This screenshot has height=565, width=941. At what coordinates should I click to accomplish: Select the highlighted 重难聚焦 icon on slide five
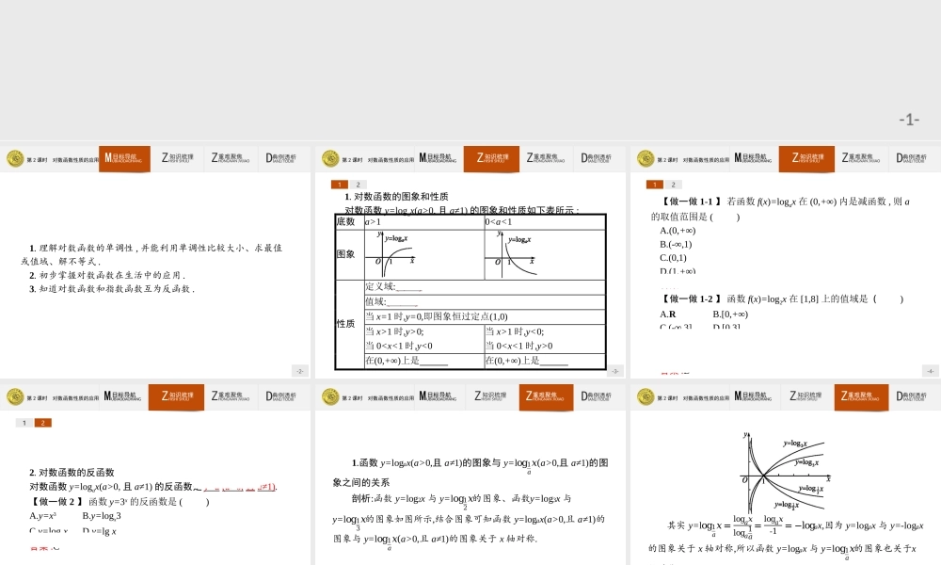pyautogui.click(x=546, y=395)
